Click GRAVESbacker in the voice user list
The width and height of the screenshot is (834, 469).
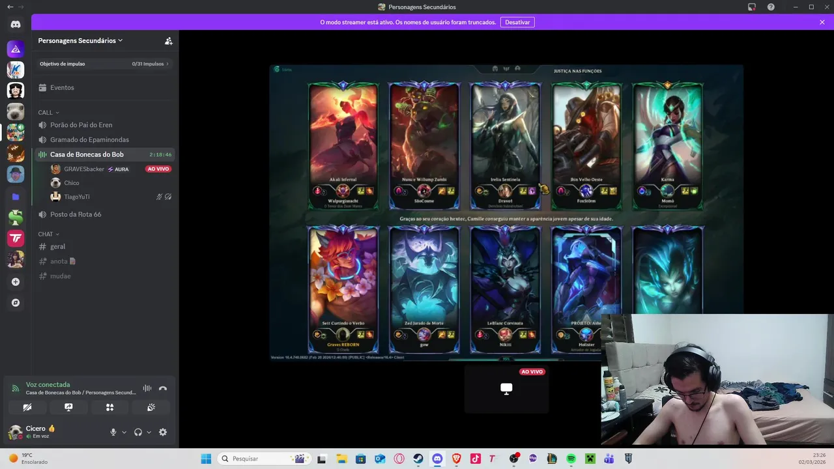[x=83, y=169]
